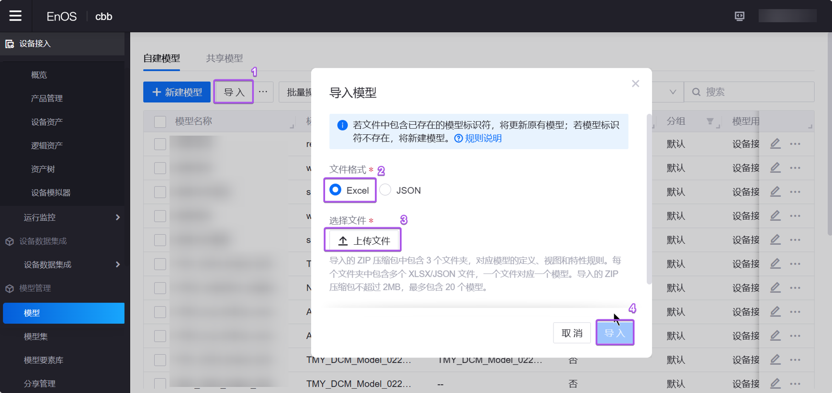Open more actions ellipsis in second row

tap(795, 168)
